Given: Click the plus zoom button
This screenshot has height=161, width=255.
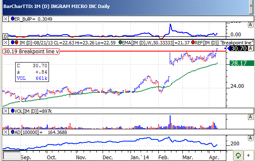Looking at the screenshot, I should click(x=248, y=156).
